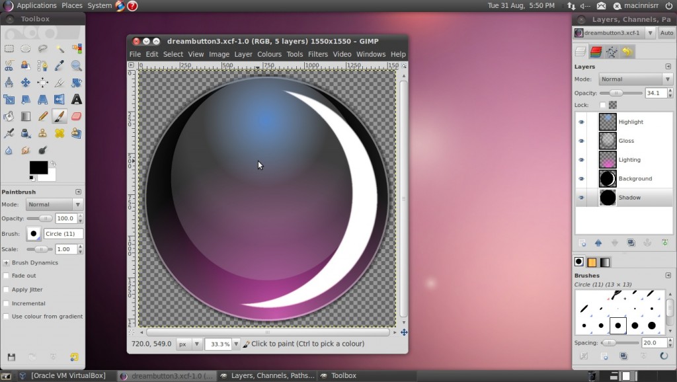
Task: Hide the Highlight layer via eye icon
Action: 582,122
